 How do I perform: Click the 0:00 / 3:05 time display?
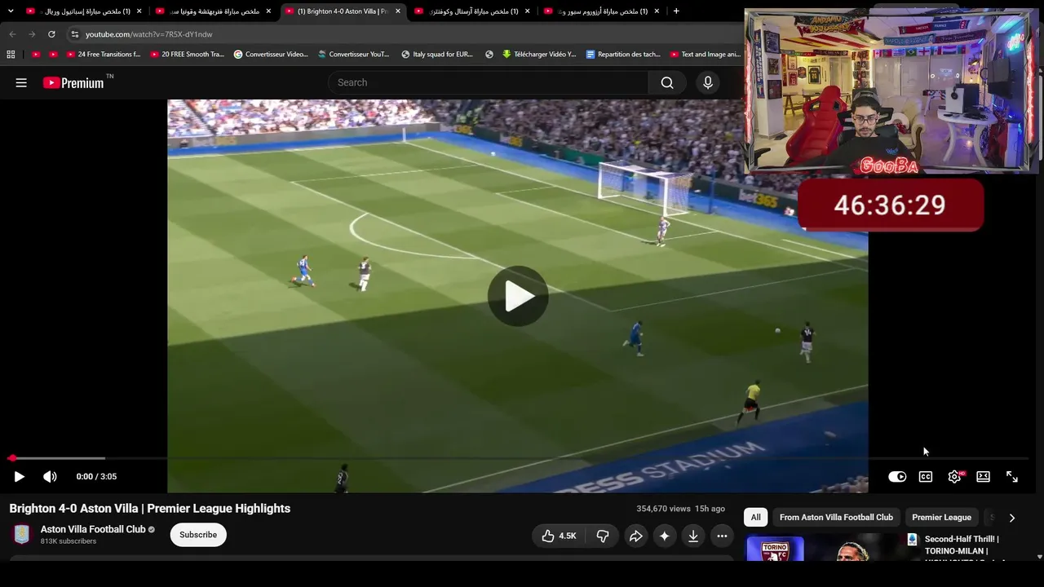(96, 477)
